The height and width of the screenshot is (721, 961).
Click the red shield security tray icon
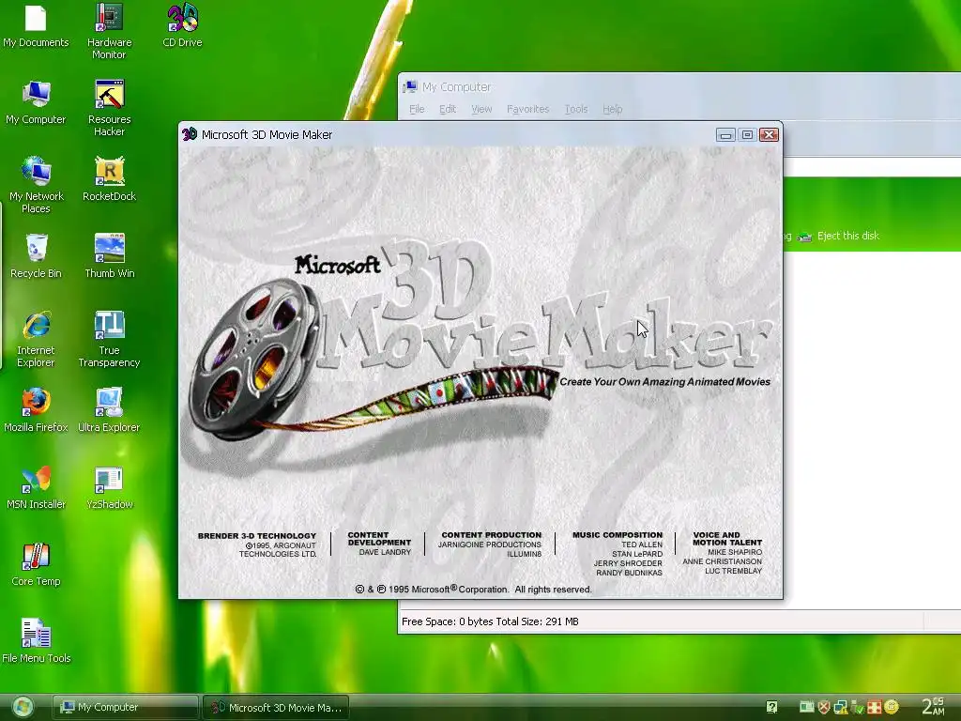coord(824,708)
